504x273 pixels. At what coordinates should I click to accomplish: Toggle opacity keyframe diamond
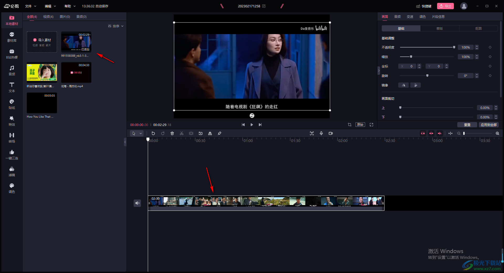[x=490, y=47]
